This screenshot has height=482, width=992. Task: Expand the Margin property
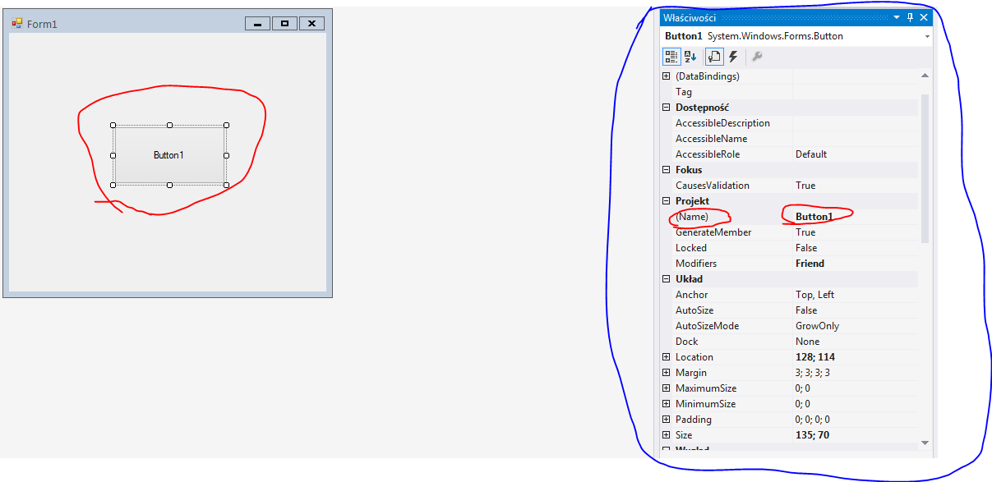tap(667, 373)
